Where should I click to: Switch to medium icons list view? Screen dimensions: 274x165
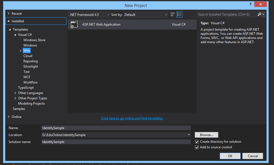[x=179, y=14]
